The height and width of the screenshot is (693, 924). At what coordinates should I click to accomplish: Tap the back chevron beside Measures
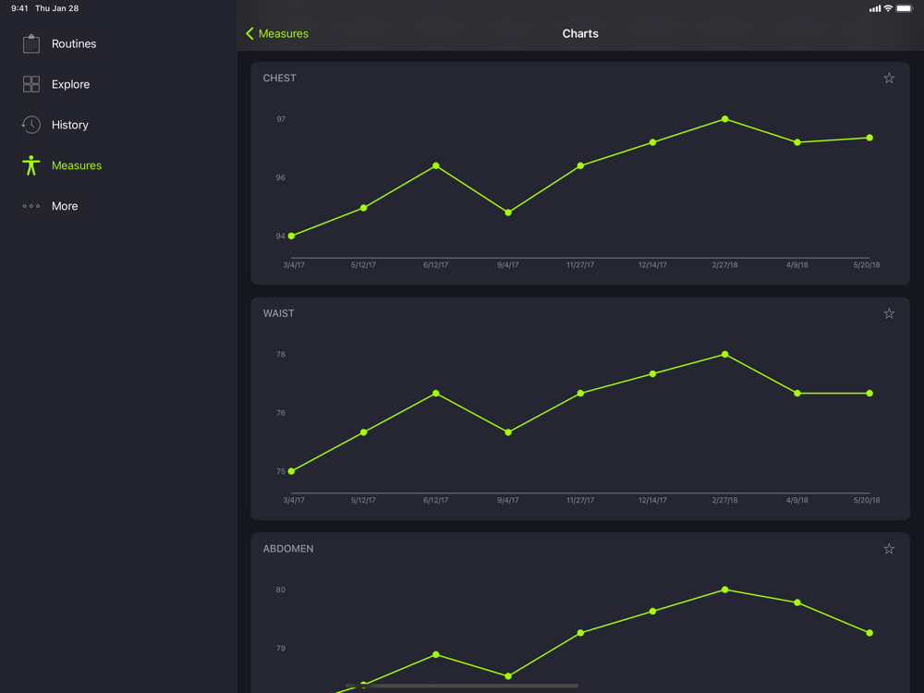[249, 33]
